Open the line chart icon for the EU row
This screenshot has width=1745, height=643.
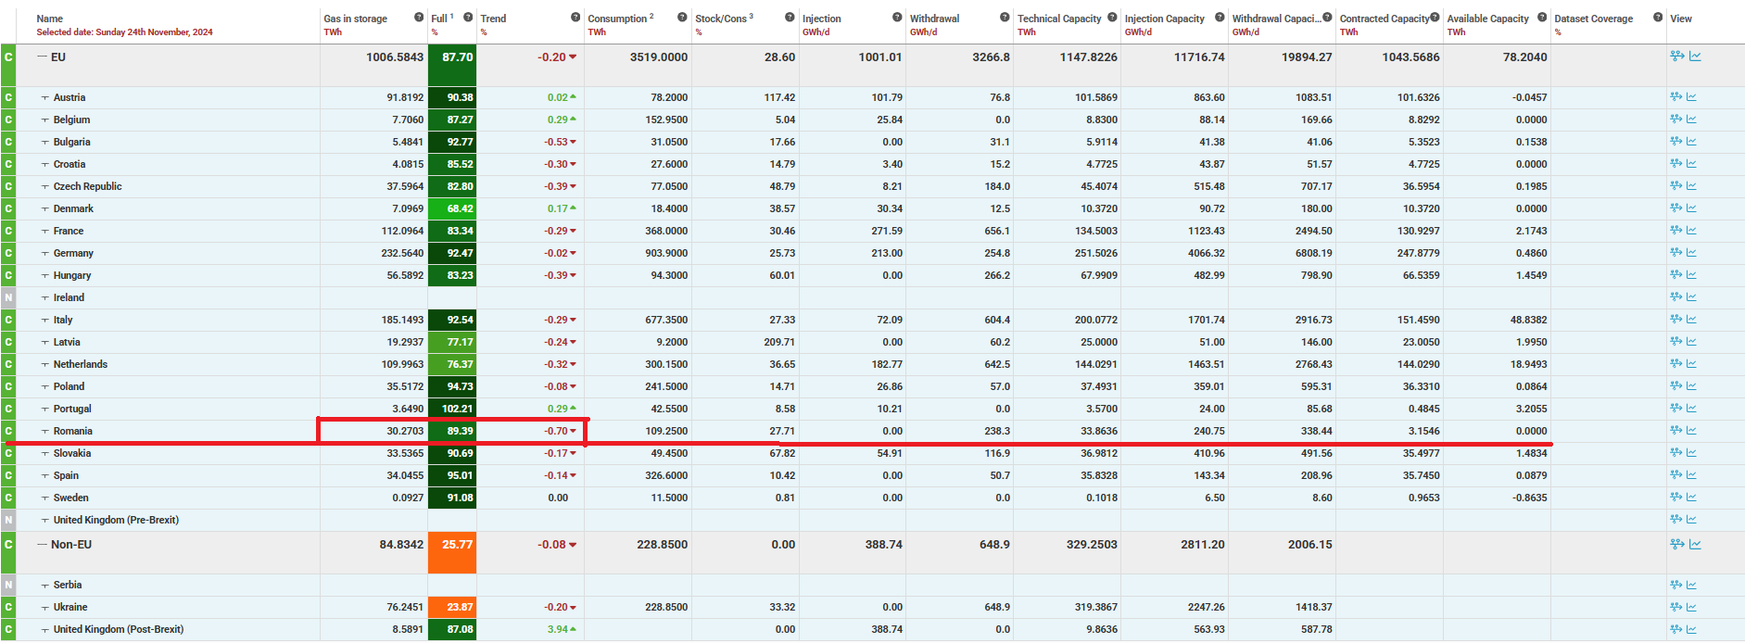coord(1695,57)
